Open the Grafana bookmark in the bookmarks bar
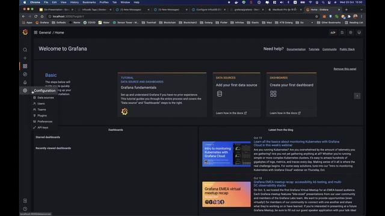The width and height of the screenshot is (385, 216). pyautogui.click(x=42, y=23)
